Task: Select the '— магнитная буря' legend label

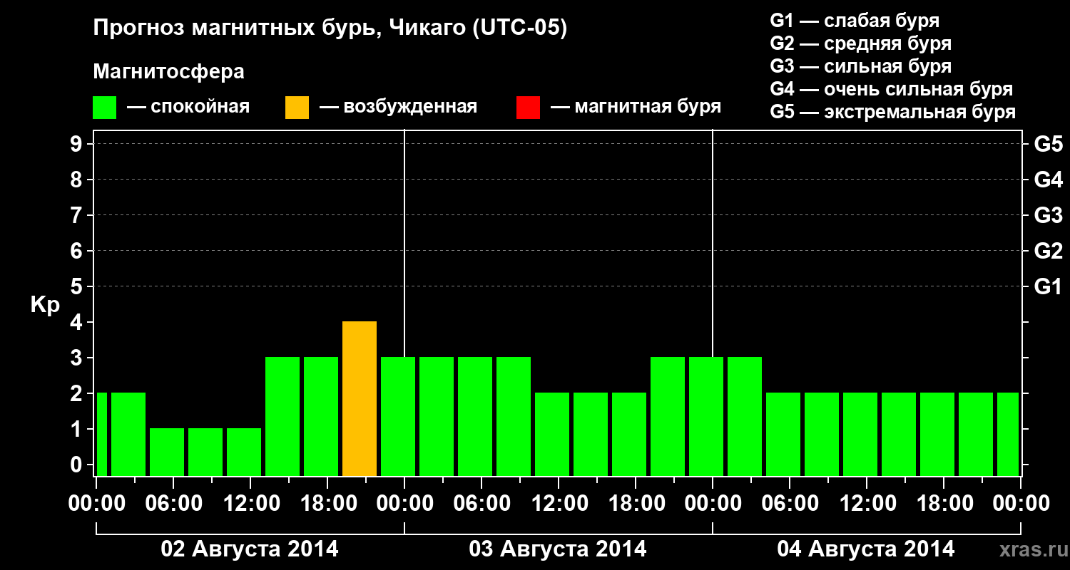Action: [x=636, y=107]
